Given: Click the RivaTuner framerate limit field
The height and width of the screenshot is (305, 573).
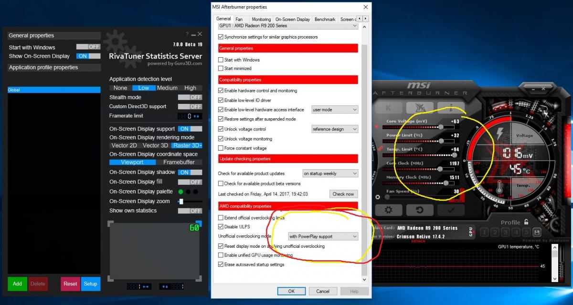Looking at the screenshot, I should coord(190,116).
